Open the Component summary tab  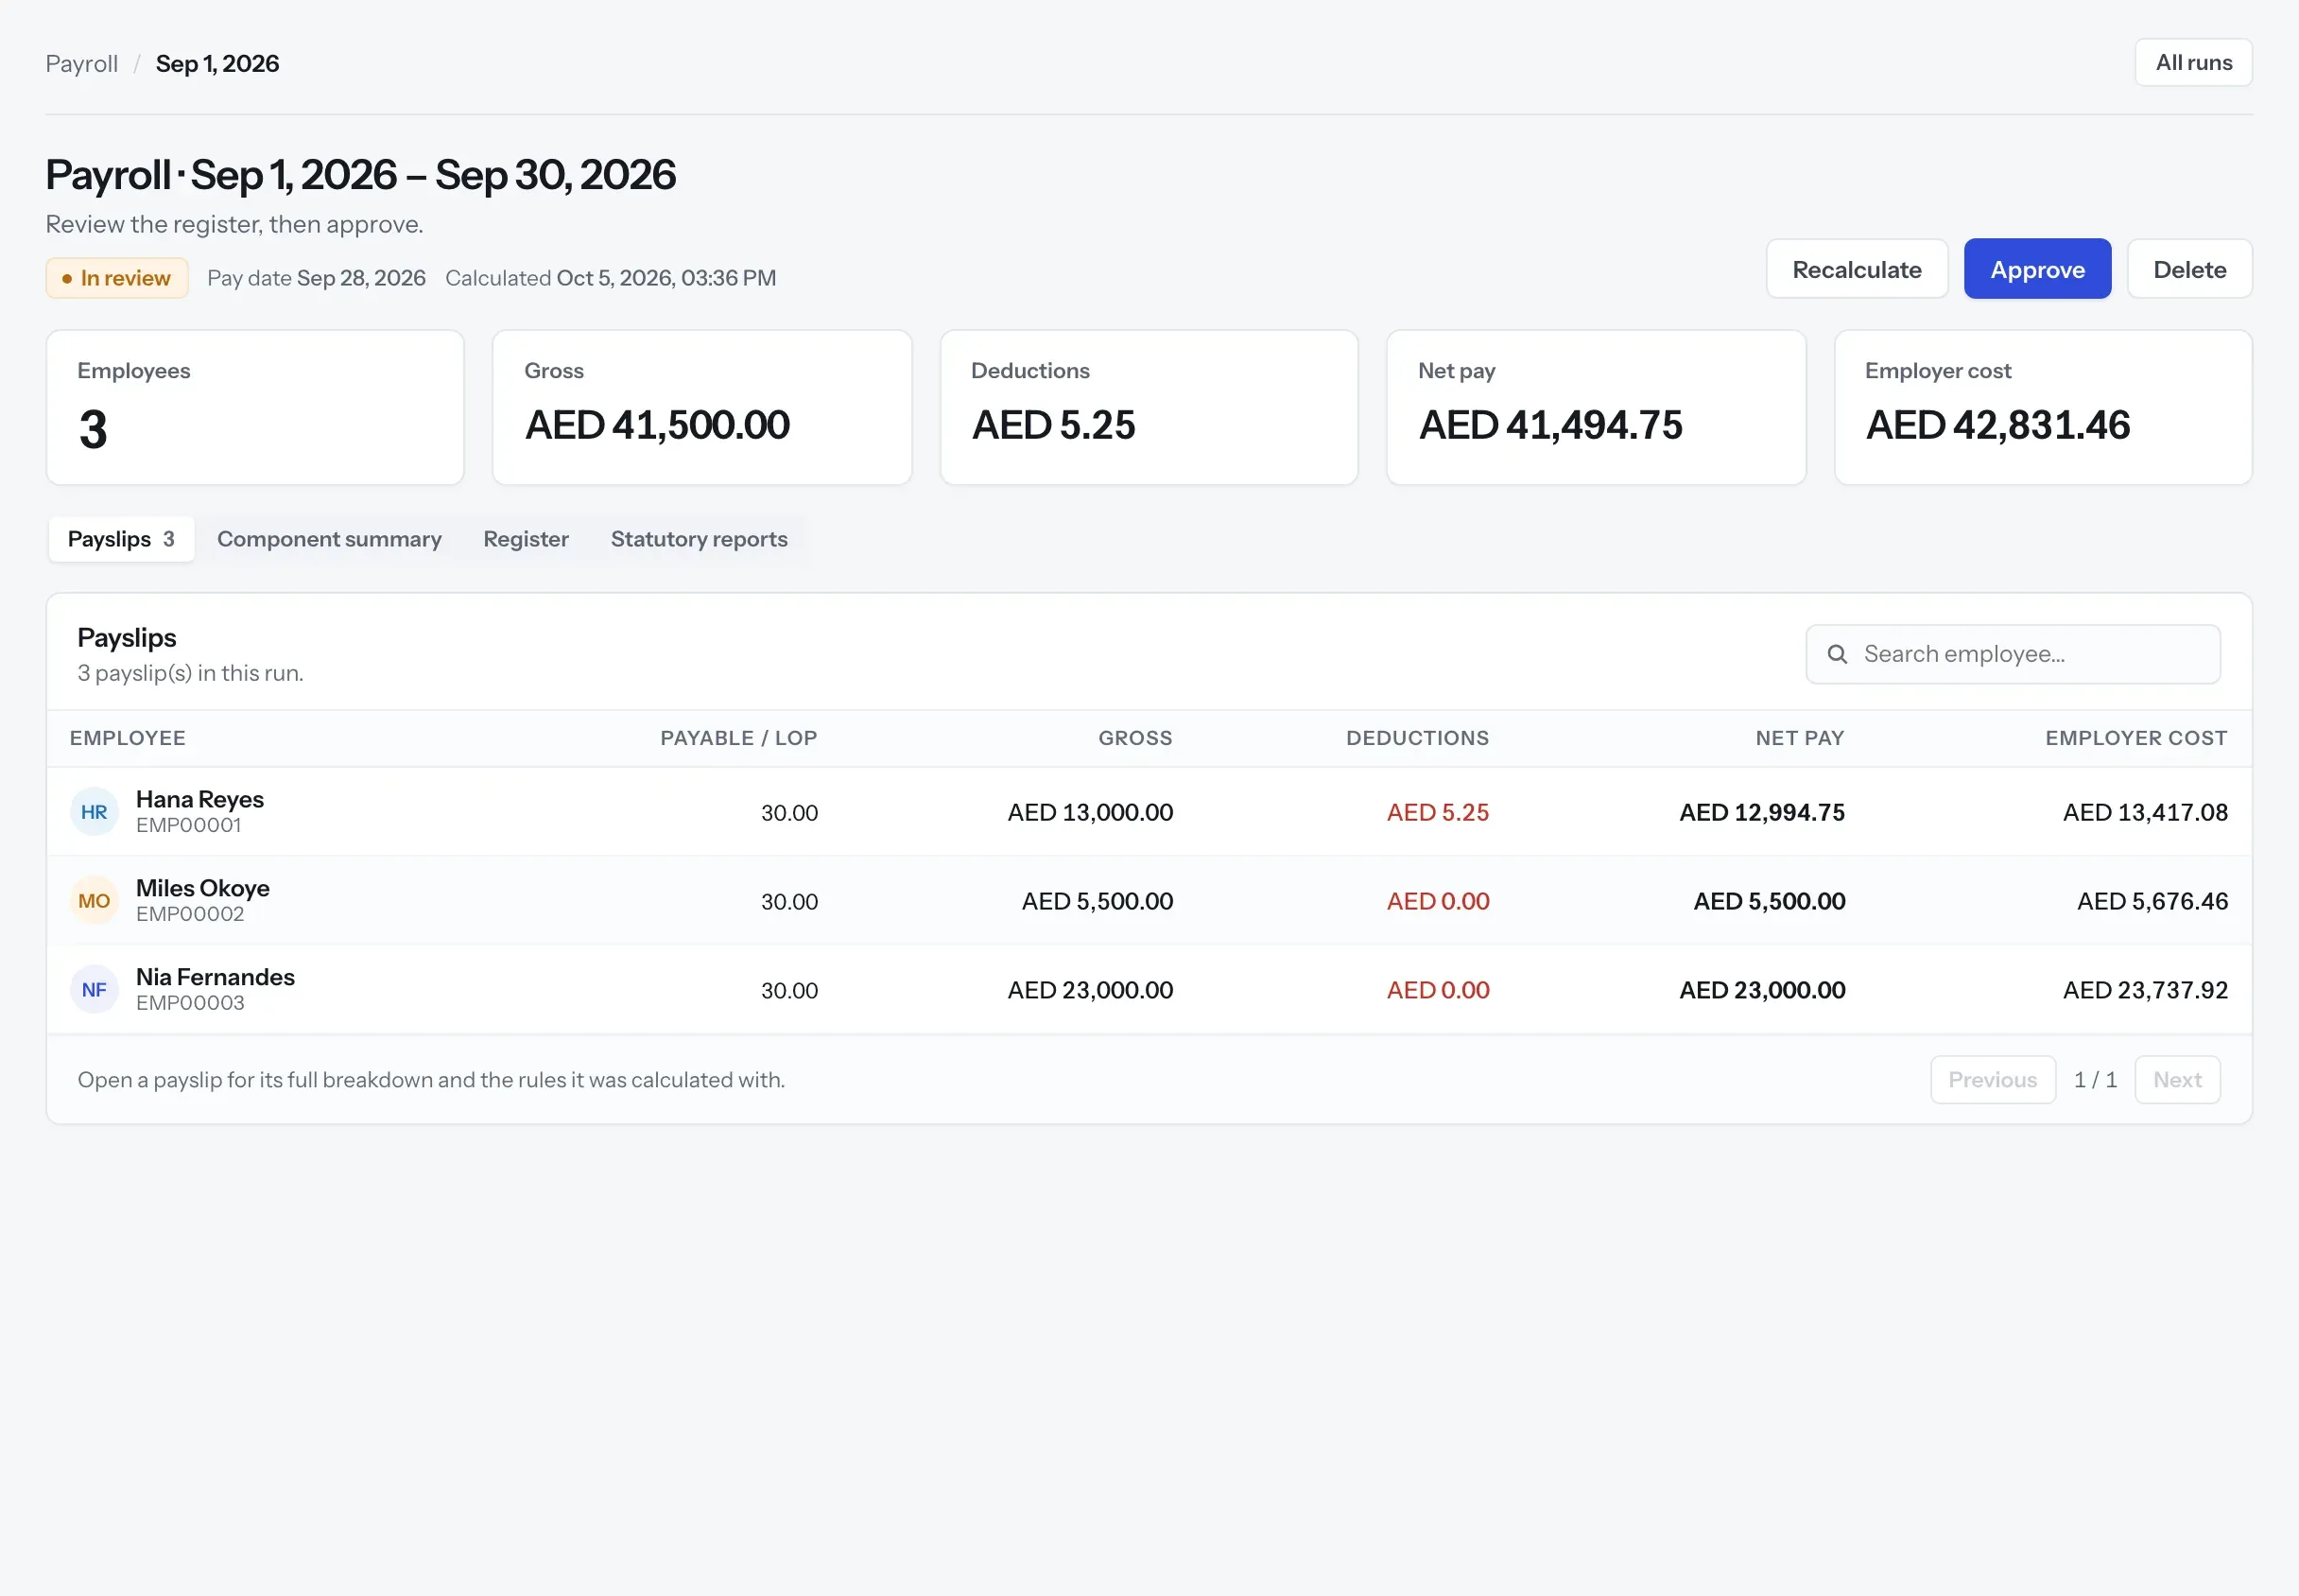click(x=329, y=539)
